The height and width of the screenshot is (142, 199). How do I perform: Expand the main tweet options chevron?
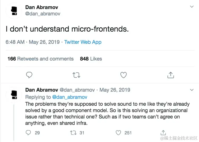192,7
